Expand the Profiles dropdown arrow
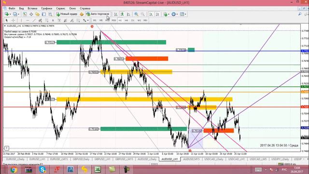The image size is (309, 174). pos(18,14)
